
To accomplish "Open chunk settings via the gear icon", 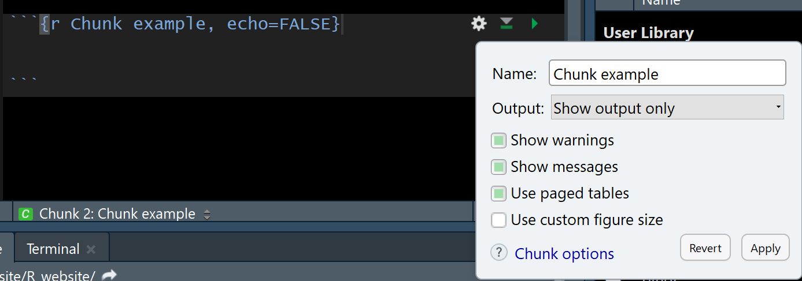I will pos(479,24).
